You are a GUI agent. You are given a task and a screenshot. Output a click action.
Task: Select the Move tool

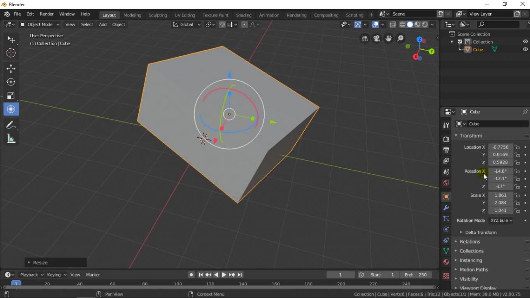click(11, 69)
